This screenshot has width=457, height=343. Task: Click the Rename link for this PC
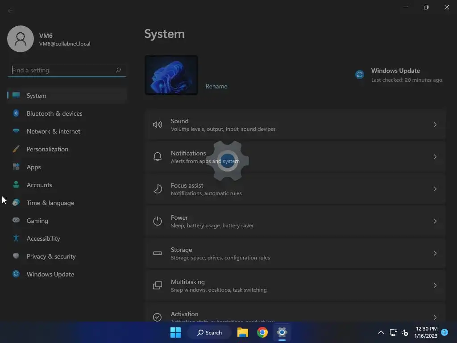[x=216, y=86]
